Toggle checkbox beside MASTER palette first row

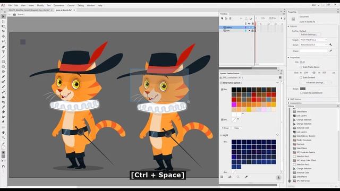pos(222,89)
